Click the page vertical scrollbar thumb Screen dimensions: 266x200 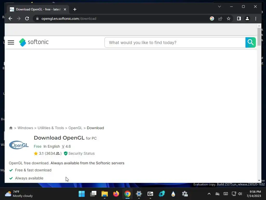pyautogui.click(x=259, y=36)
